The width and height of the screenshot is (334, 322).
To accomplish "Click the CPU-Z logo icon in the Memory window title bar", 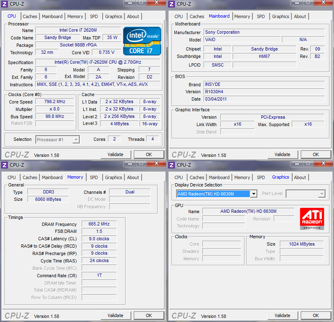I will [5, 165].
